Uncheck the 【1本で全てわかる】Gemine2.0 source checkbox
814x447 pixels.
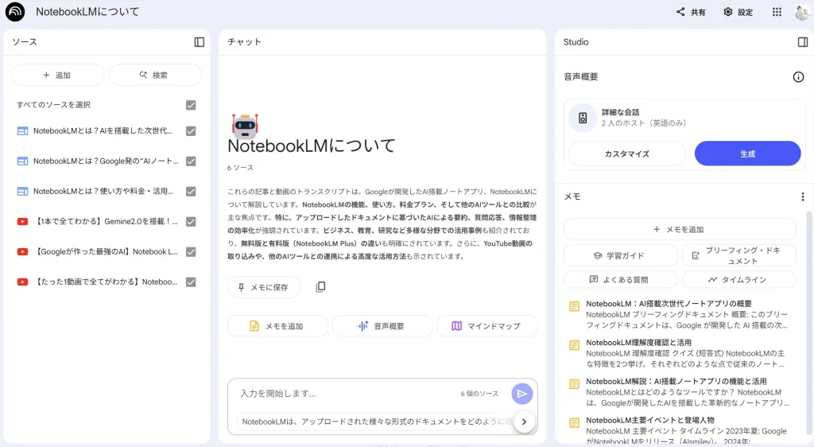click(191, 222)
